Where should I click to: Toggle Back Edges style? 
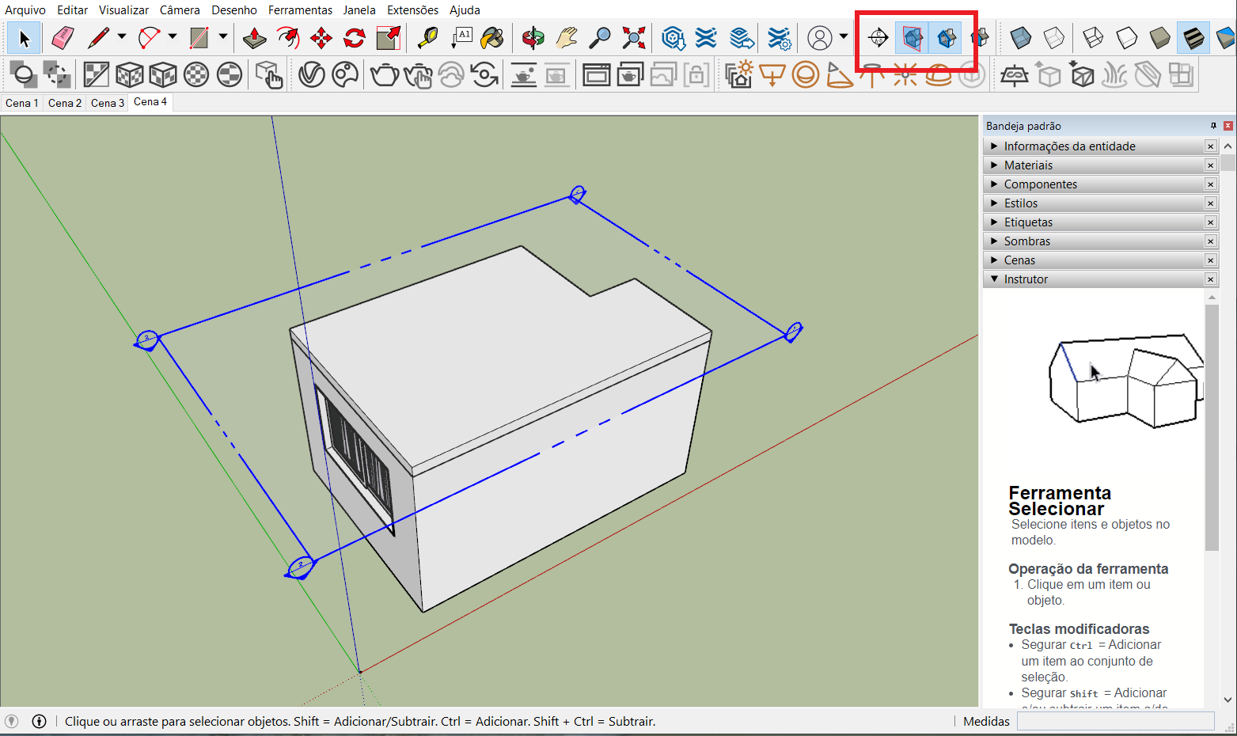pyautogui.click(x=1054, y=38)
